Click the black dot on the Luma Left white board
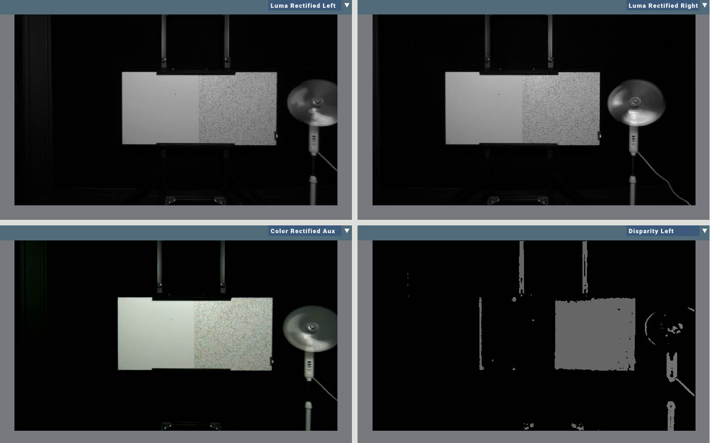 click(x=175, y=94)
